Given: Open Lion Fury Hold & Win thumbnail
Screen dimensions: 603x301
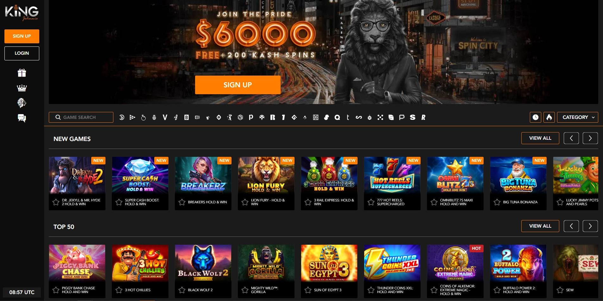Looking at the screenshot, I should [266, 175].
